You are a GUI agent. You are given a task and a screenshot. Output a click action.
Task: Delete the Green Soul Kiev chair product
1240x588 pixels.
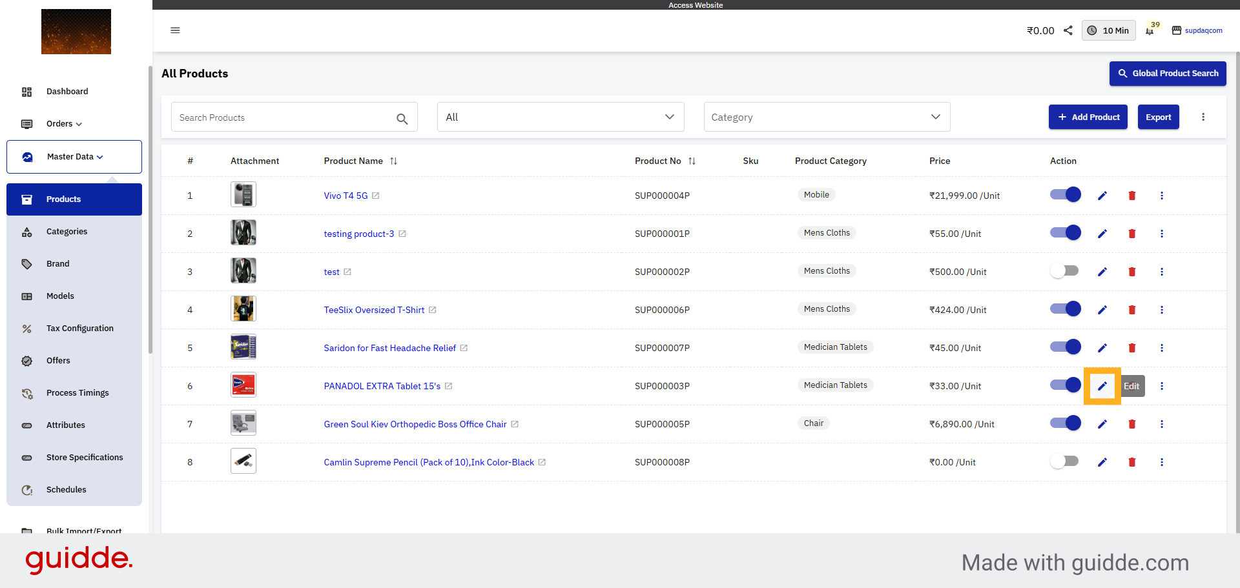(1131, 424)
